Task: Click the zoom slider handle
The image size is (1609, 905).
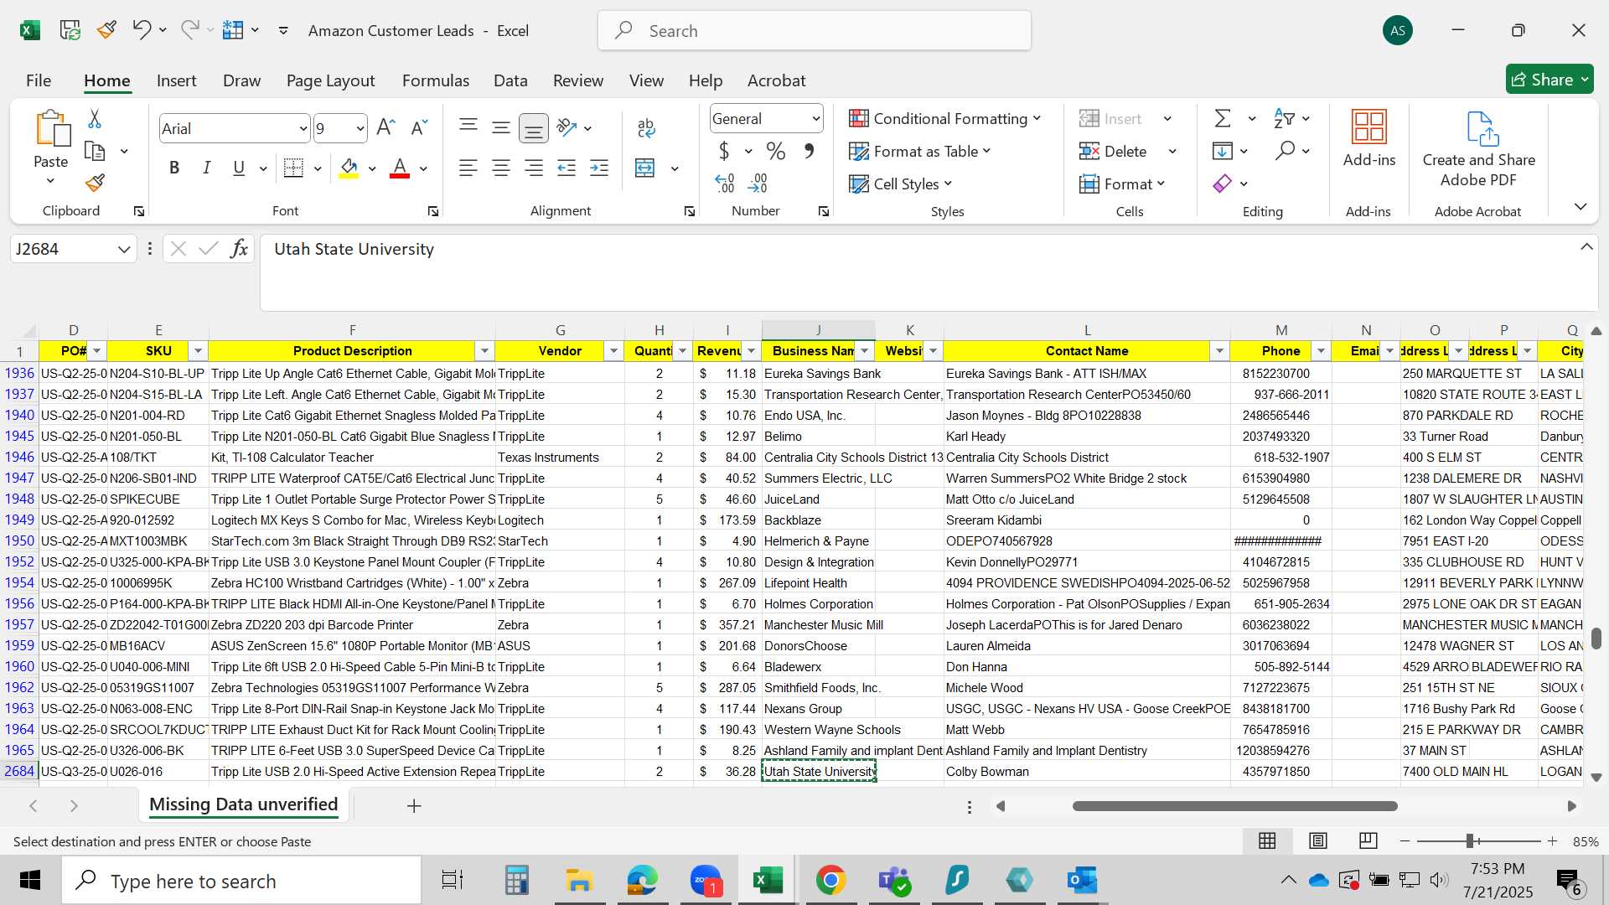Action: tap(1470, 840)
